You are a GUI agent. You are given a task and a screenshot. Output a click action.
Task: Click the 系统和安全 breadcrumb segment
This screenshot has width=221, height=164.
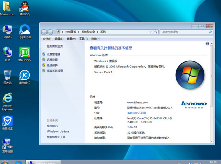[88, 32]
